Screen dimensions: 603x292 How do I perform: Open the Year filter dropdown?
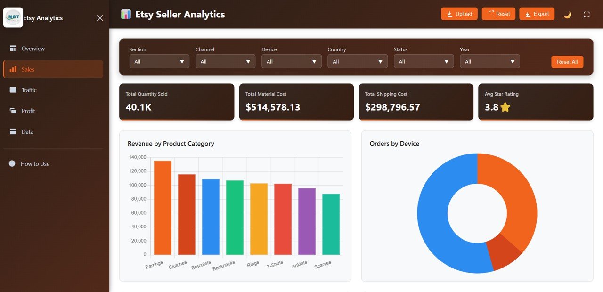[x=489, y=61]
